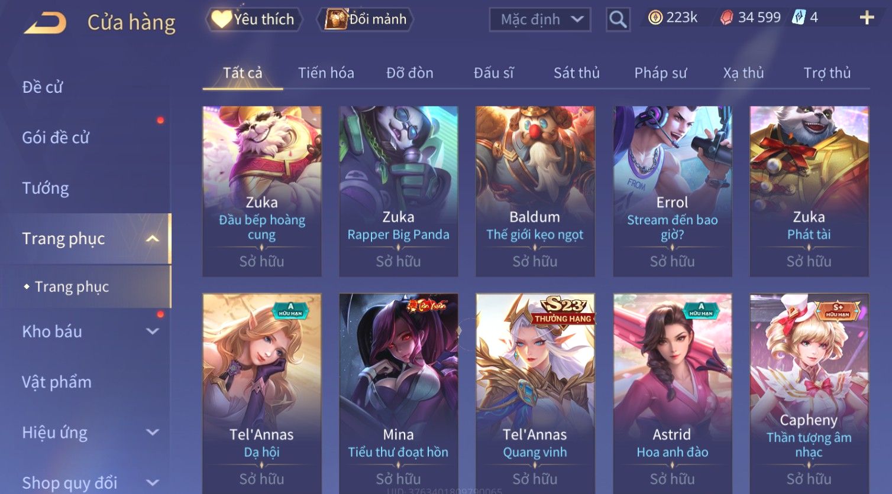Open the search magnifier icon
Screen dimensions: 892x494
[618, 19]
